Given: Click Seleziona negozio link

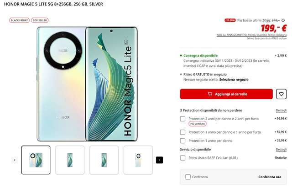Looking at the screenshot, I should point(234,80).
